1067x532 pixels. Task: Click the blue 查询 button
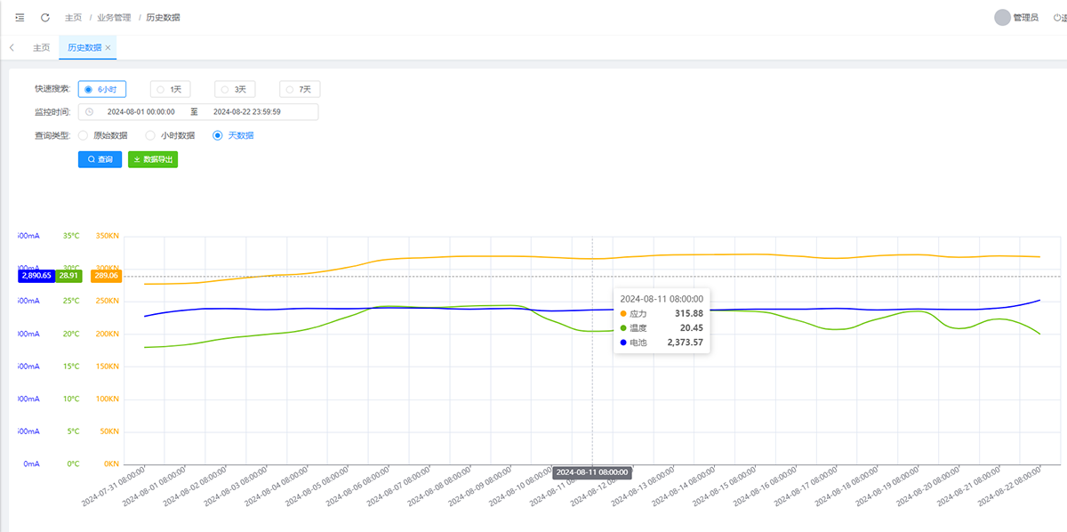(x=100, y=159)
